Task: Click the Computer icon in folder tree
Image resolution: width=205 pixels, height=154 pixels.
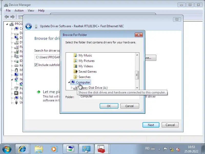Action: click(x=73, y=82)
